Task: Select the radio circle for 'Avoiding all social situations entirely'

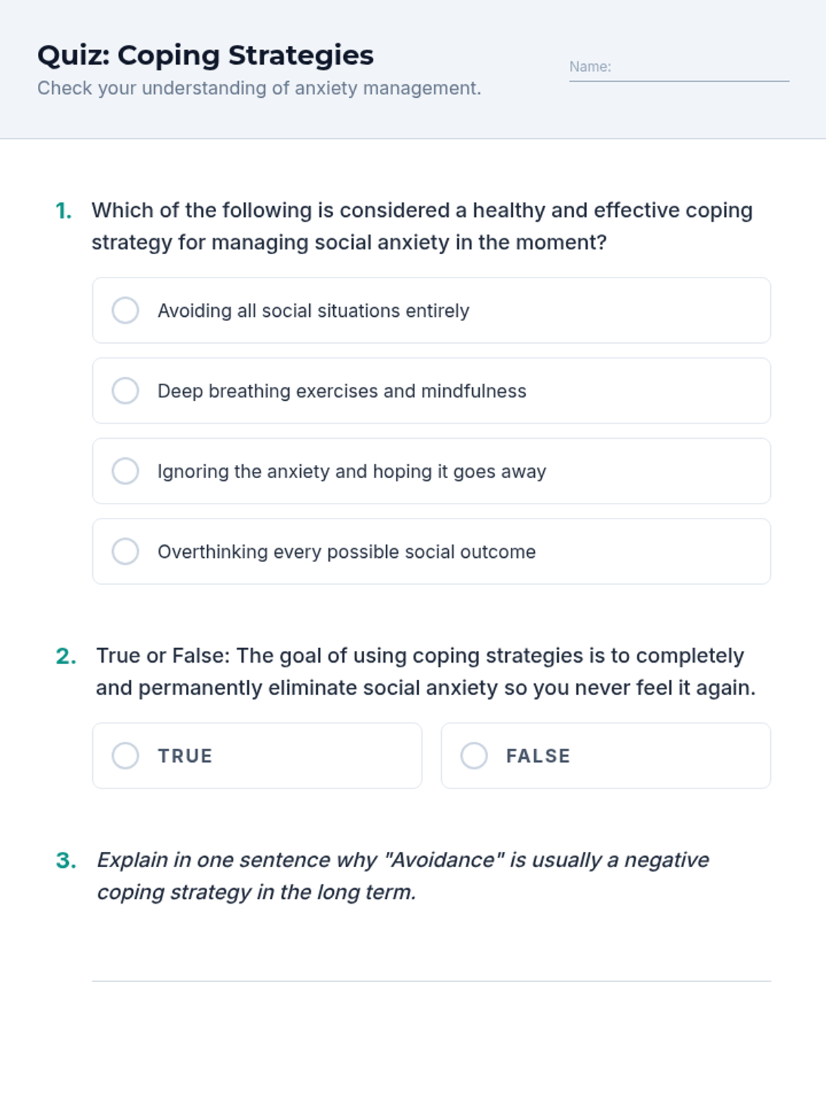Action: [125, 311]
